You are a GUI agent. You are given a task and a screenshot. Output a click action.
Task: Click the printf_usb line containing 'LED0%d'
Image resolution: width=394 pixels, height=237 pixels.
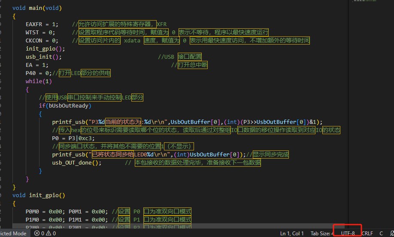149,154
